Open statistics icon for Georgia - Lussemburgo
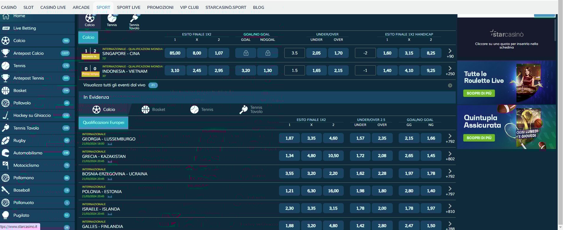 click(x=110, y=144)
